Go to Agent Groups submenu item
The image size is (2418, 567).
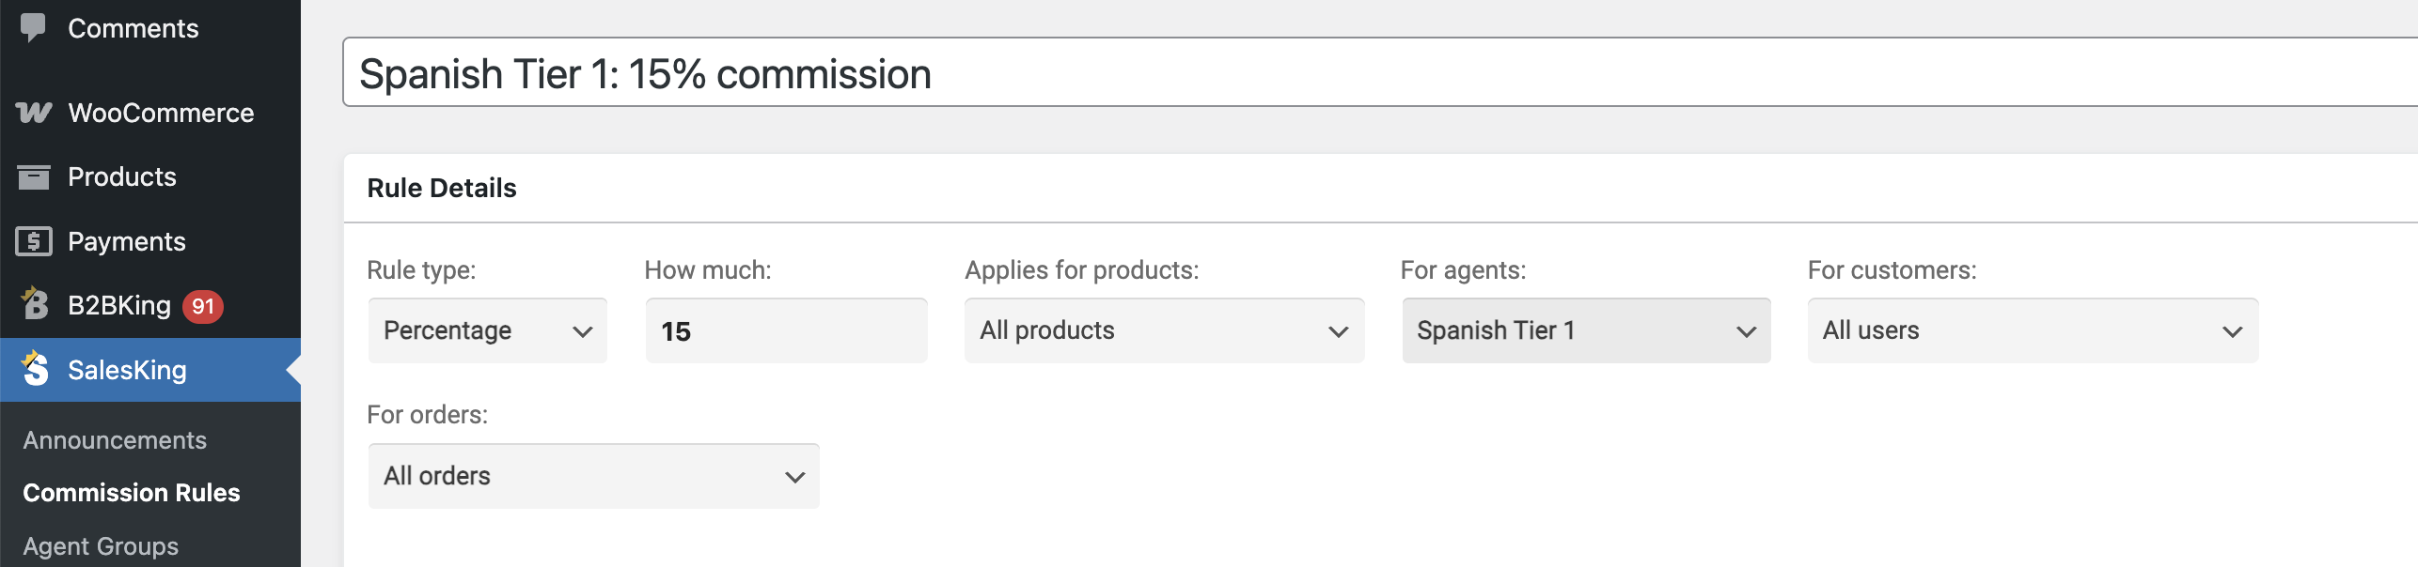click(x=101, y=546)
